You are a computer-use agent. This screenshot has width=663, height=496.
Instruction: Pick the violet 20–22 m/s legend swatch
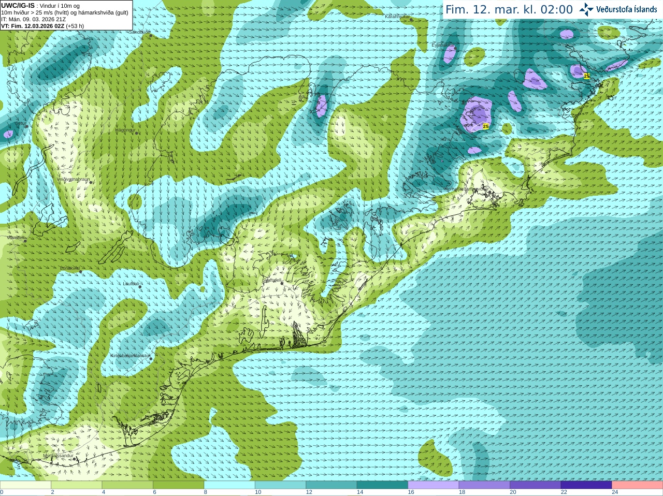pyautogui.click(x=536, y=485)
